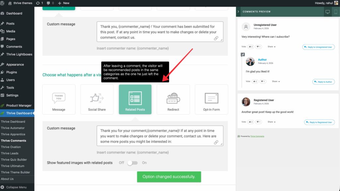Click Reply to Author button
Viewport: 340px width, 191px height.
pyautogui.click(x=323, y=82)
